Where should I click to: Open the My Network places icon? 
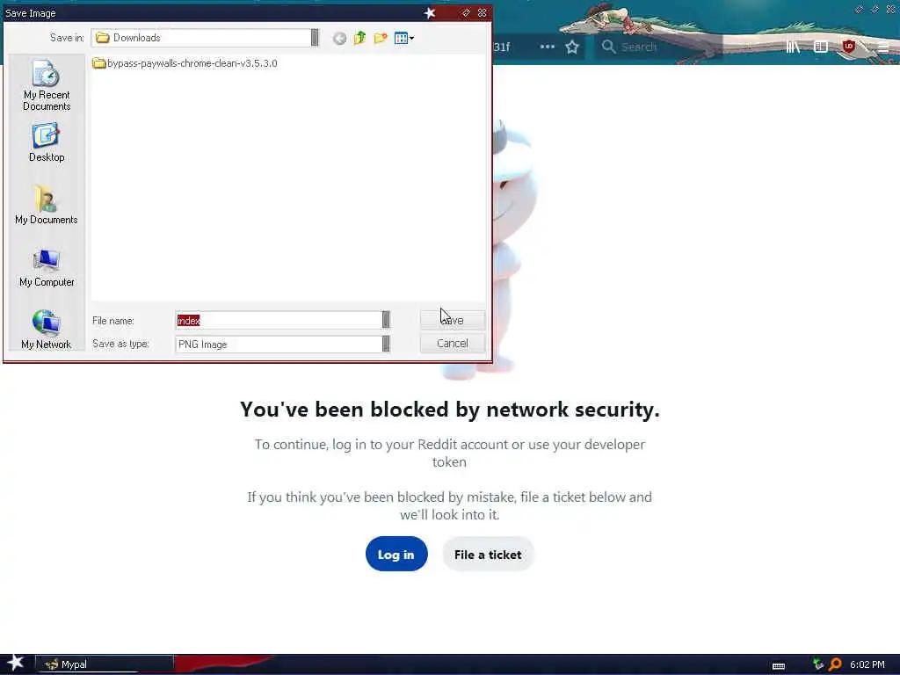pos(47,330)
